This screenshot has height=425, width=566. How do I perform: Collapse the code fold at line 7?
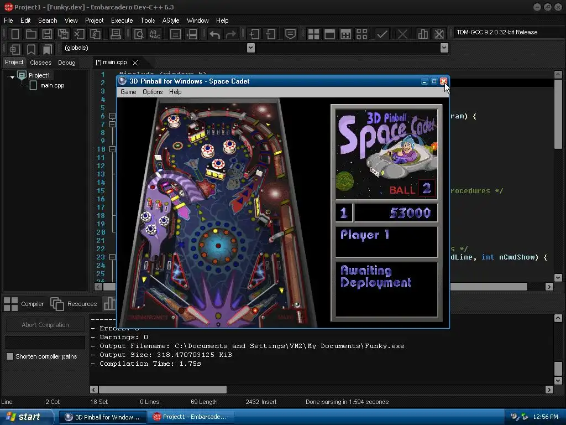113,125
